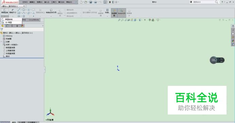Open the DisplayManager tab icon
Viewport: 235px width, 123px height.
pyautogui.click(x=22, y=26)
